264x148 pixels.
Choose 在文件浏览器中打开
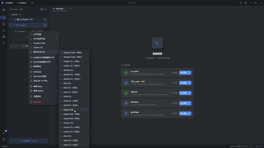pyautogui.click(x=44, y=62)
